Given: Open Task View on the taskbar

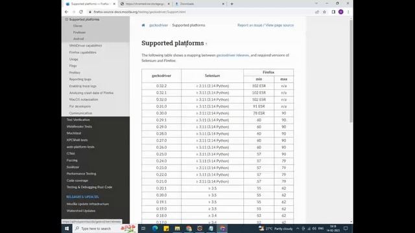Looking at the screenshot, I should (x=143, y=228).
